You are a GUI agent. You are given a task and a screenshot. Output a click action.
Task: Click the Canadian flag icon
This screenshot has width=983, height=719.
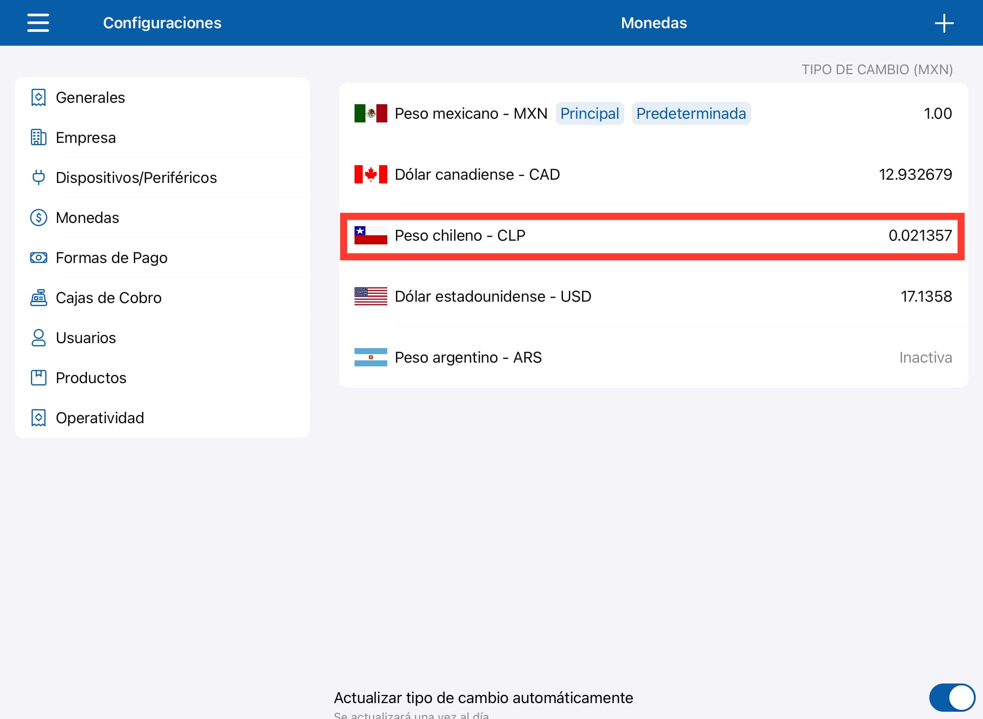coord(371,174)
